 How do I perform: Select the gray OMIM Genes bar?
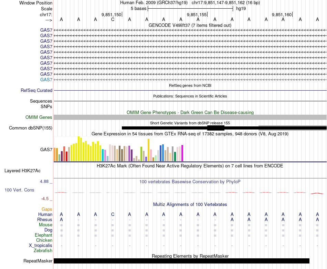coord(190,117)
